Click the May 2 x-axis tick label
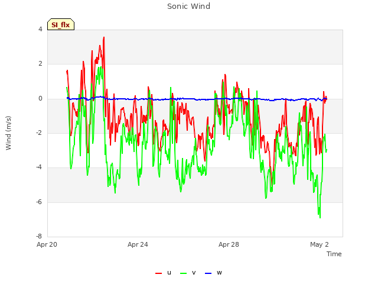Image resolution: width=378 pixels, height=284 pixels. click(x=320, y=244)
